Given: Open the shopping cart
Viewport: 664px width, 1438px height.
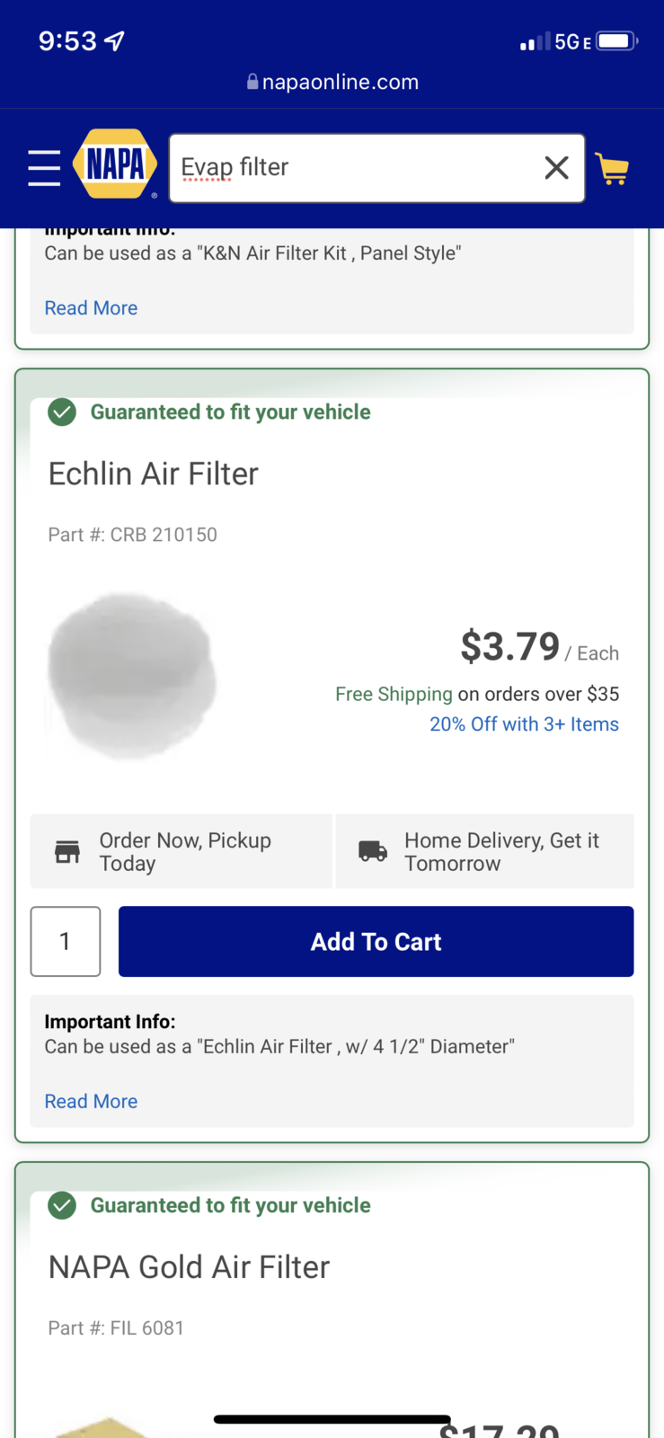Looking at the screenshot, I should 612,168.
